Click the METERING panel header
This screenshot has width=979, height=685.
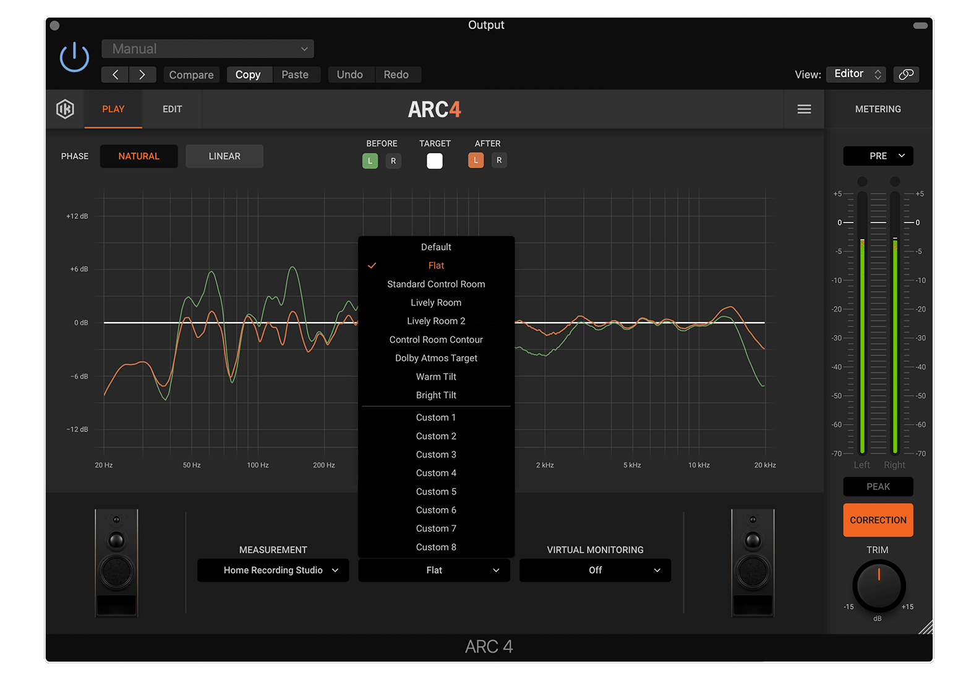[x=878, y=109]
